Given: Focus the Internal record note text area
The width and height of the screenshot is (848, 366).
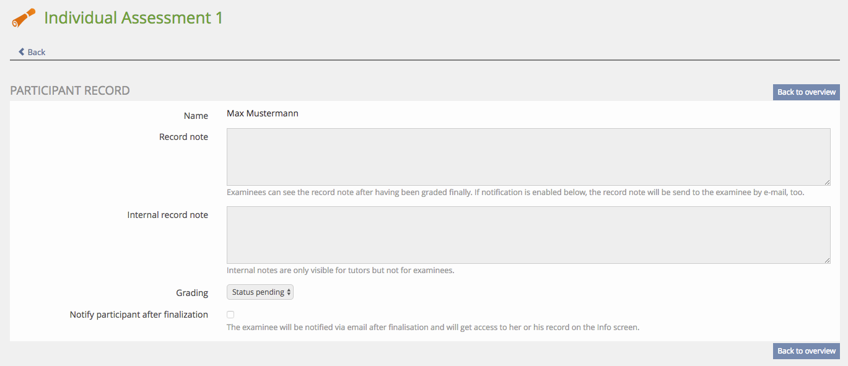Looking at the screenshot, I should 528,235.
